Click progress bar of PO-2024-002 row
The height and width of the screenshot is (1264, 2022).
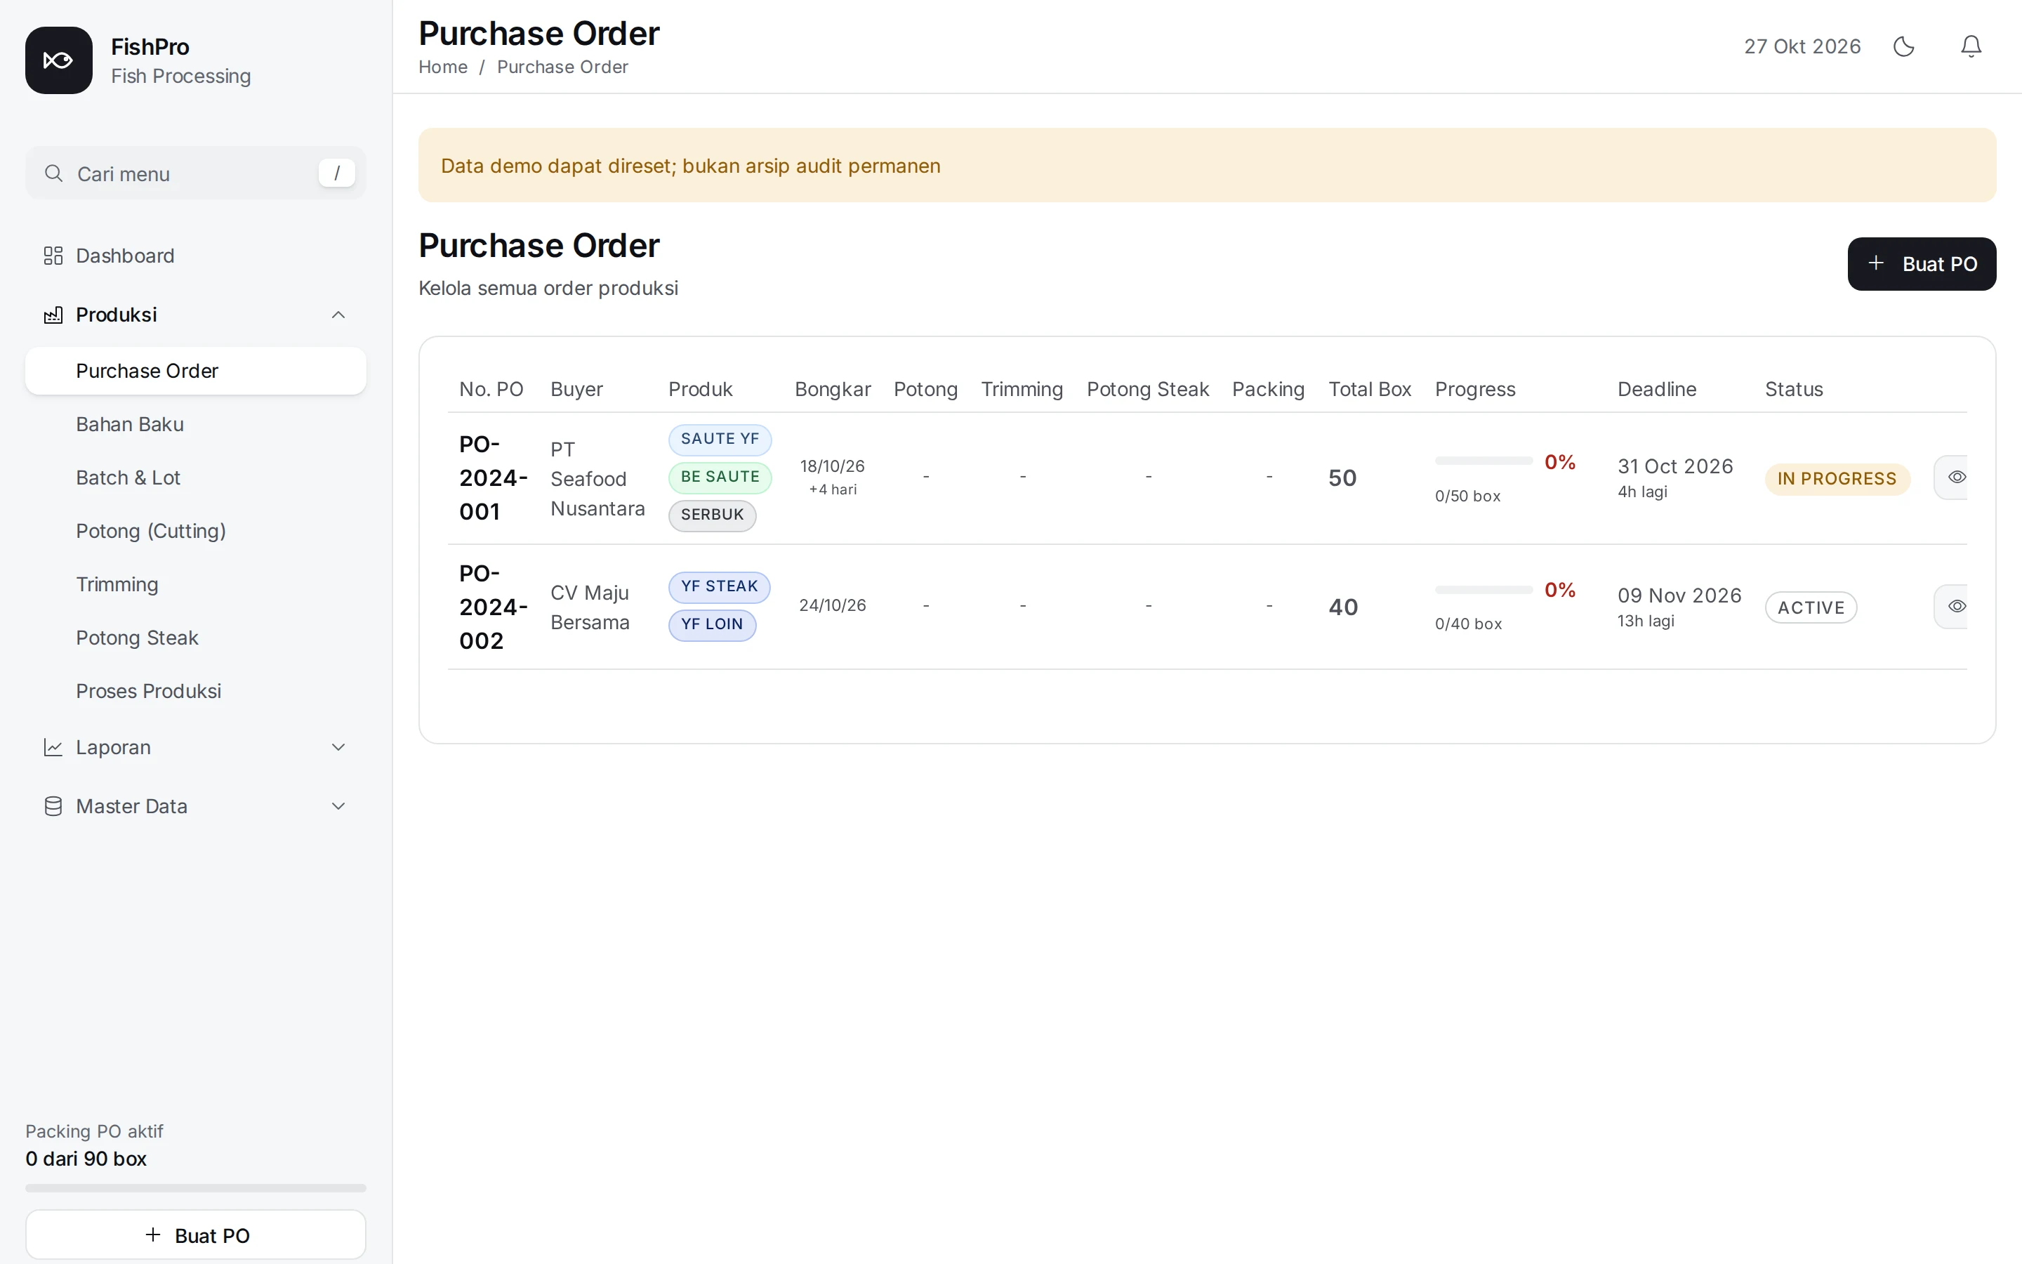tap(1483, 589)
